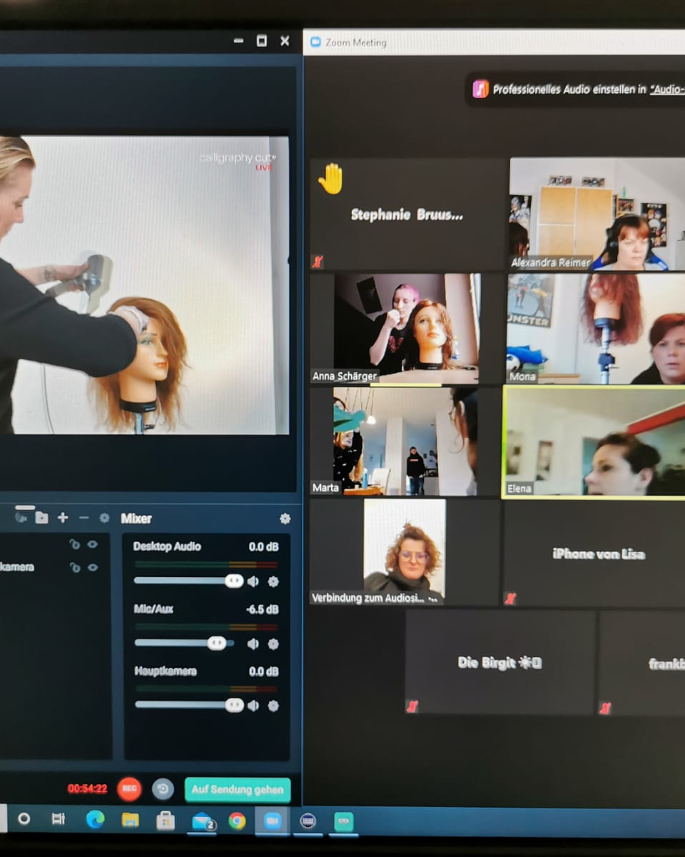This screenshot has height=857, width=685.
Task: Remove selected source with minus icon
Action: (83, 518)
